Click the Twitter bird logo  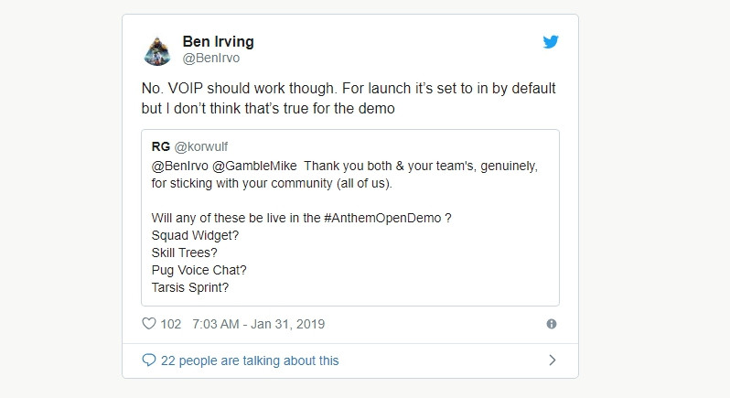[x=550, y=42]
